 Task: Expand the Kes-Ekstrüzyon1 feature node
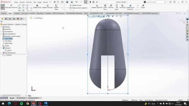1,53
